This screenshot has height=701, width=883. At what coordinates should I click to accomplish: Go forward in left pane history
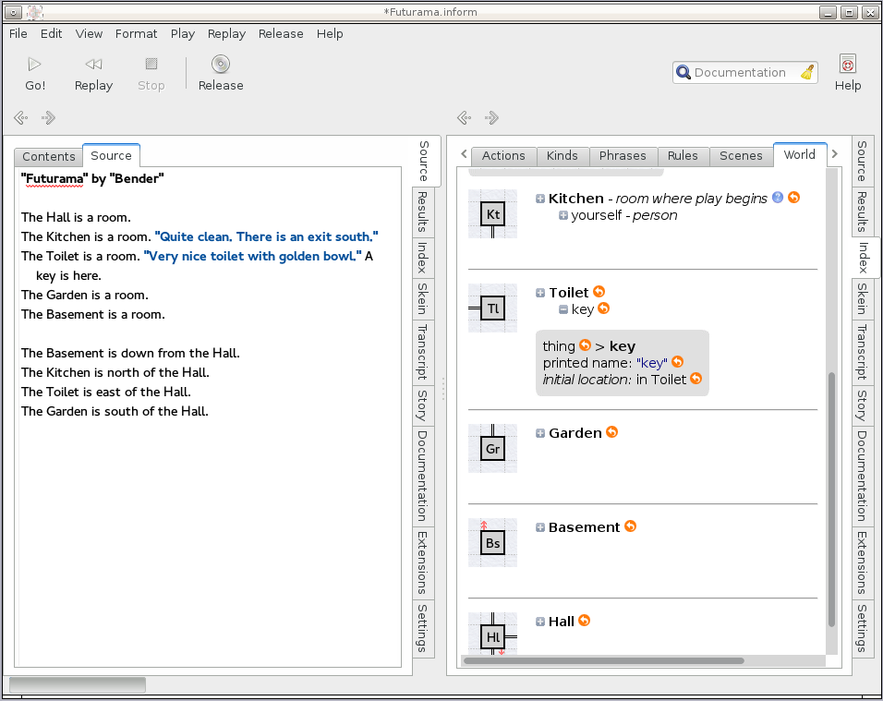(x=48, y=117)
